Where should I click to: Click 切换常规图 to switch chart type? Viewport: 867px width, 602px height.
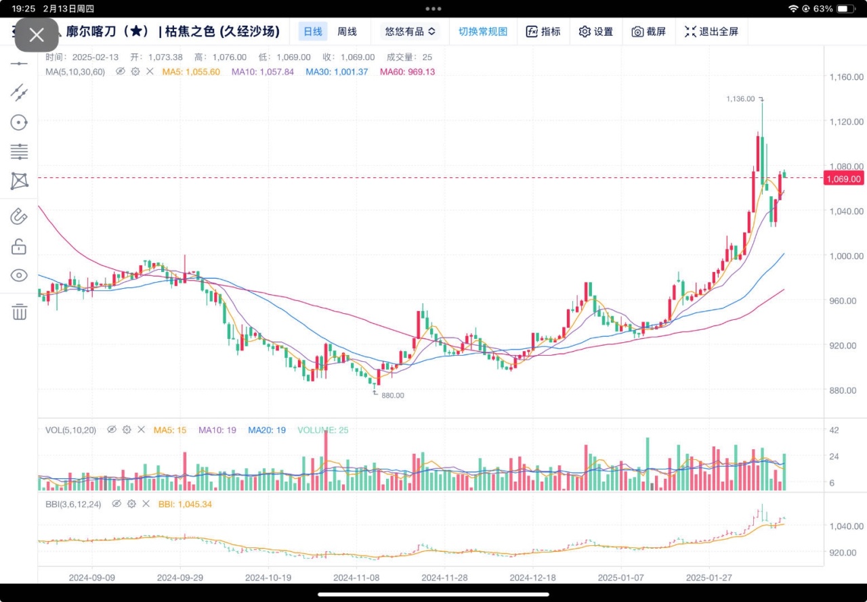483,31
